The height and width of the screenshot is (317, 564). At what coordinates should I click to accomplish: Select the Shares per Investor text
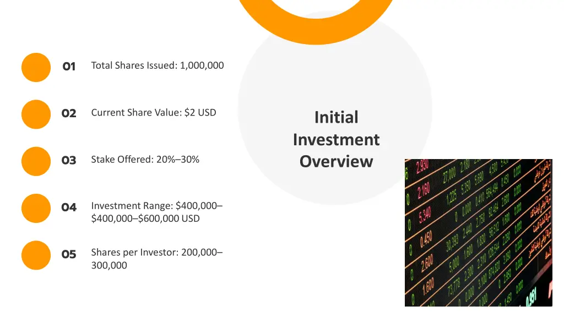(x=157, y=259)
